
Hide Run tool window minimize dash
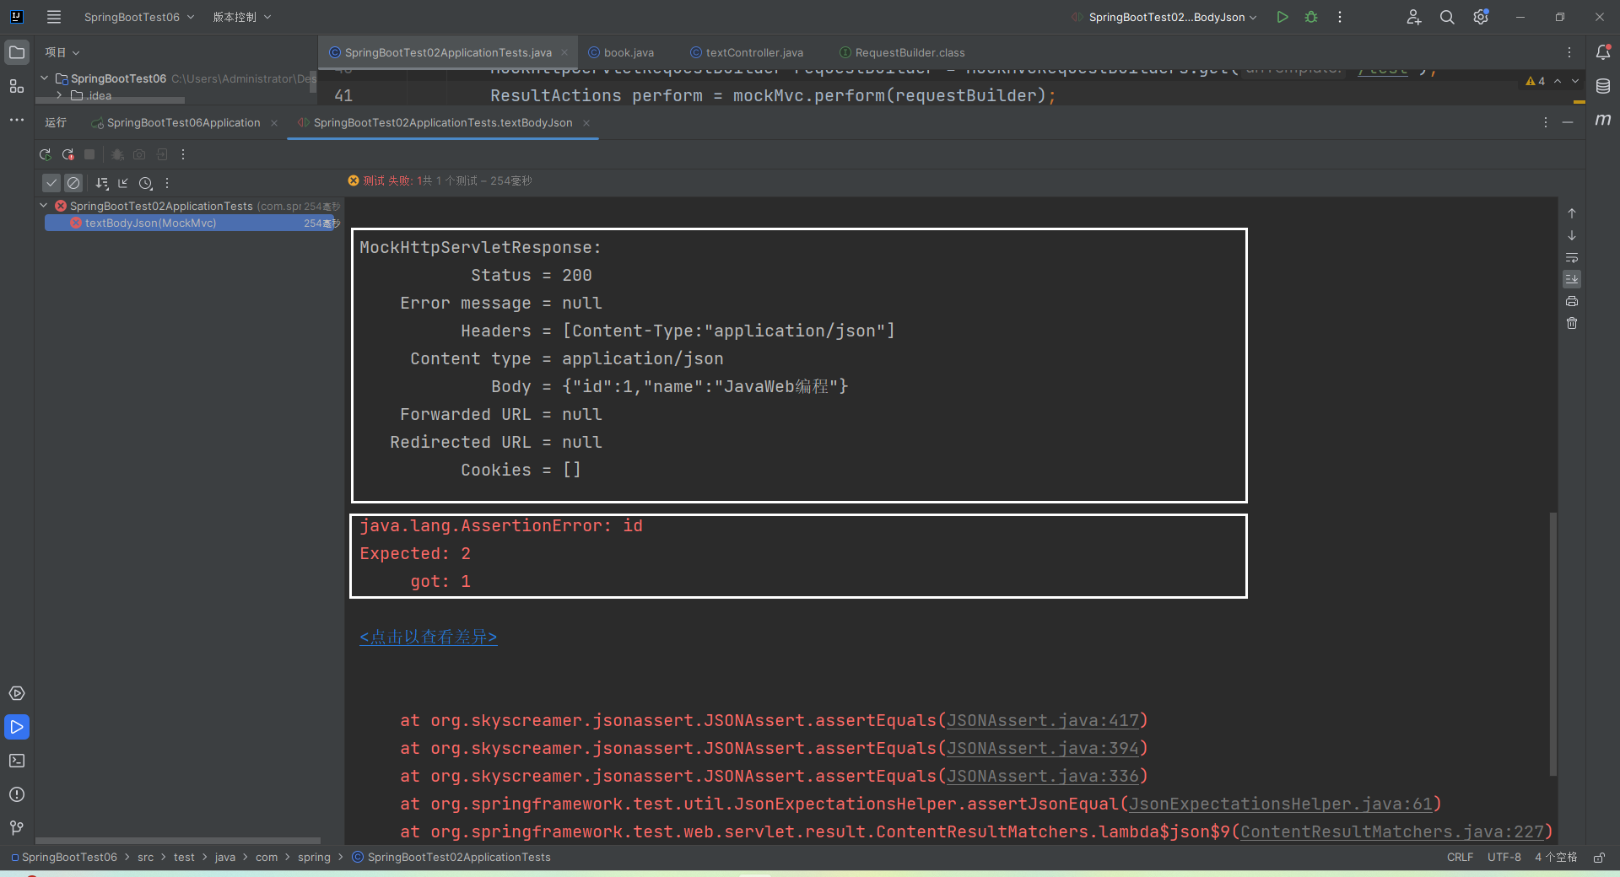coord(1568,122)
